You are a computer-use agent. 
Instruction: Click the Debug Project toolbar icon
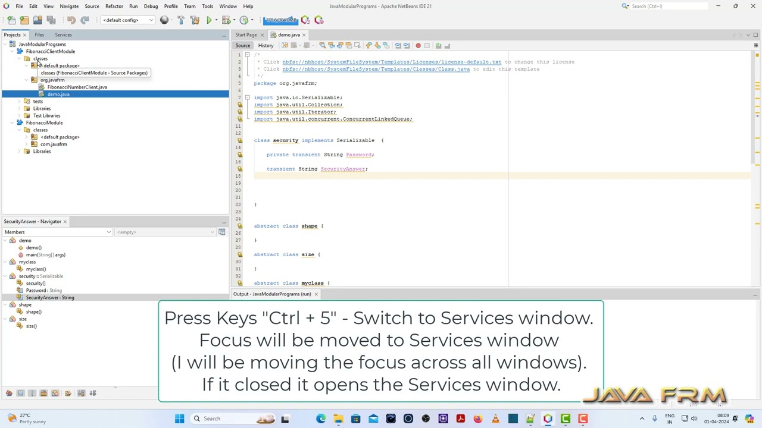click(226, 20)
